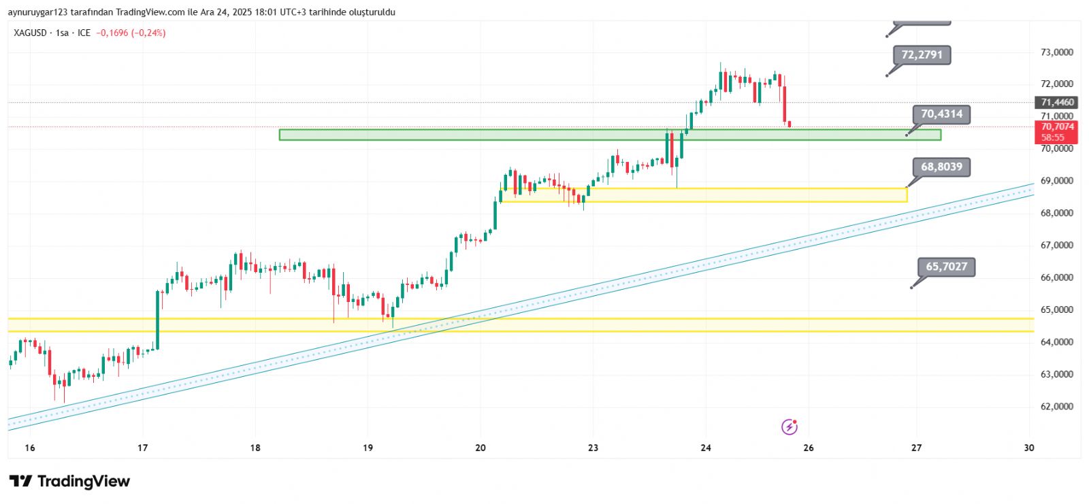
Task: Click the 1sa interval label
Action: pos(62,33)
